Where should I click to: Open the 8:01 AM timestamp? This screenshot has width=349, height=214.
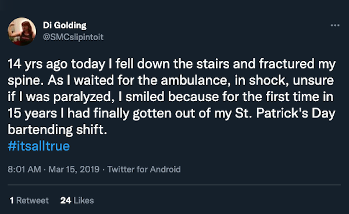tap(24, 169)
